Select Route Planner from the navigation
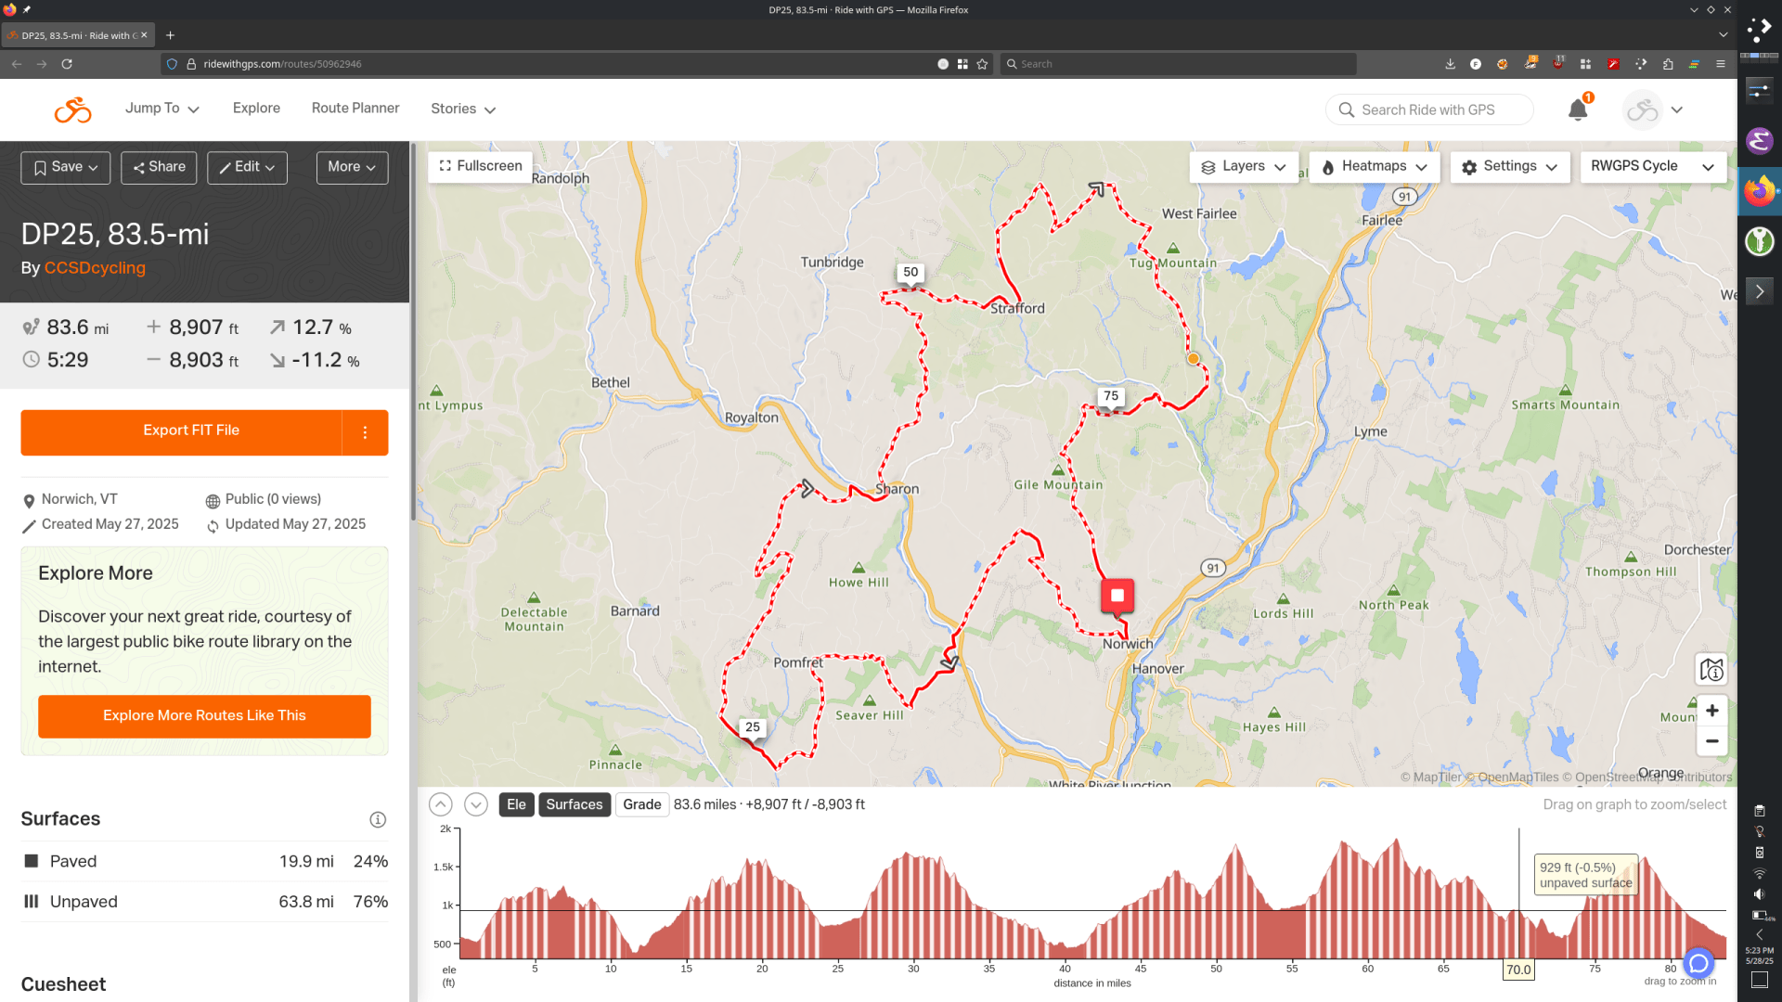Screen dimensions: 1782x1002 coord(355,109)
